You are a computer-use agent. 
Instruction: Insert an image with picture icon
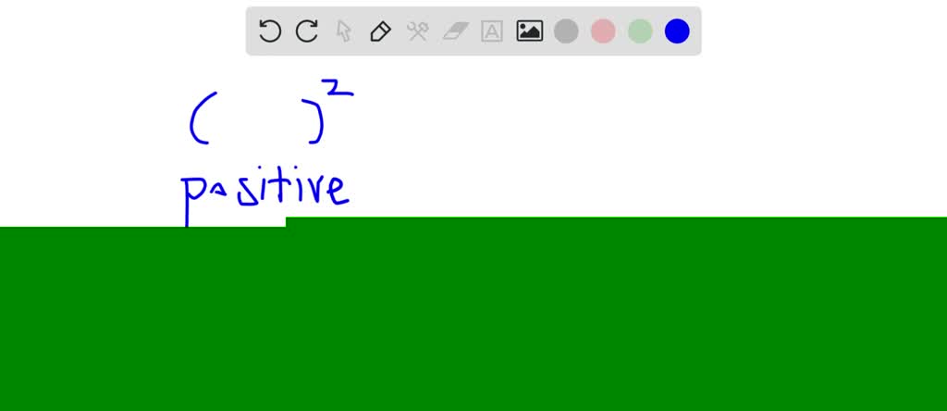[529, 31]
